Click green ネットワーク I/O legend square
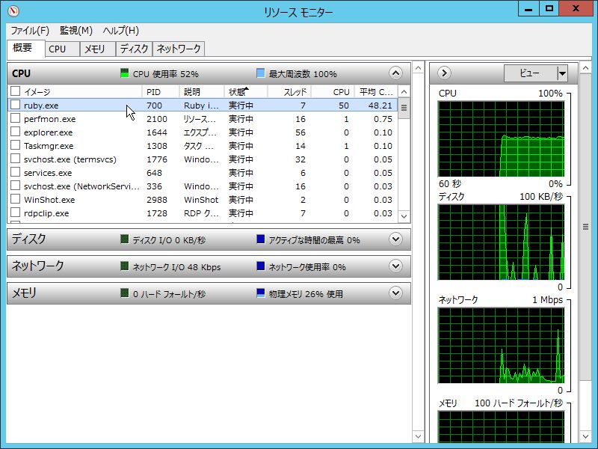The image size is (598, 449). (x=124, y=266)
